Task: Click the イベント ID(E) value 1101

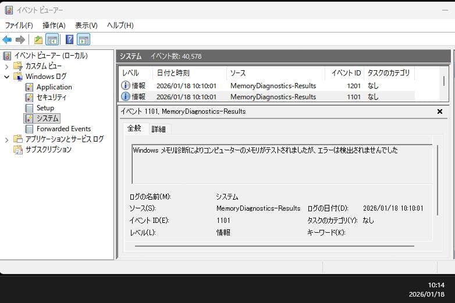Action: pos(223,221)
